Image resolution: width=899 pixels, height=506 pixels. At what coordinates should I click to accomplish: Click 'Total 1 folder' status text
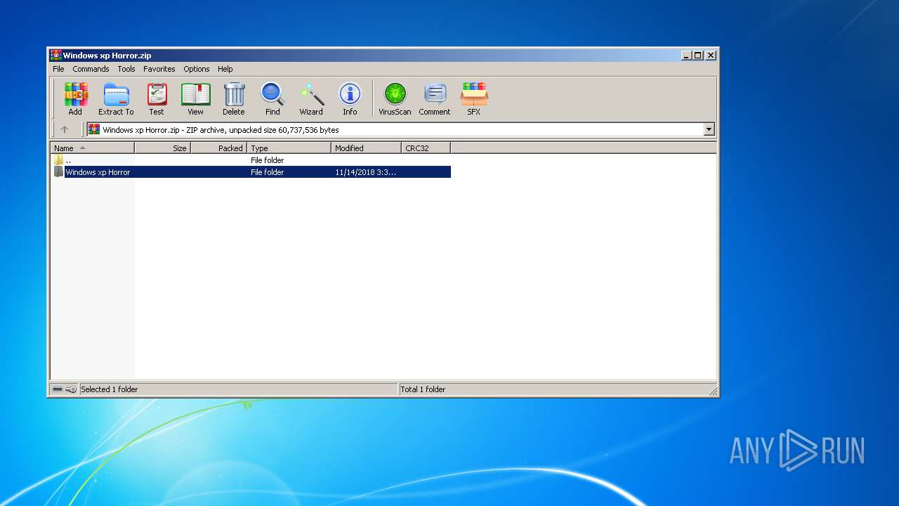pos(423,389)
